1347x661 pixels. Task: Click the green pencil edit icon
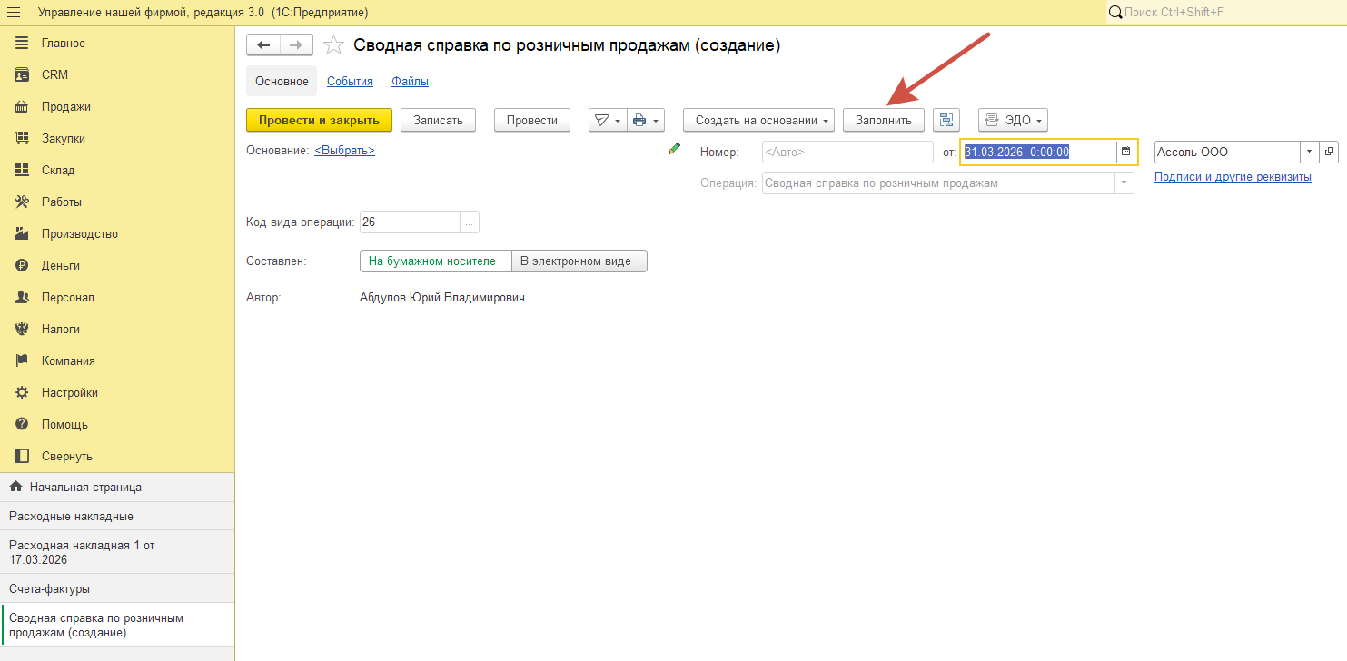click(x=674, y=149)
